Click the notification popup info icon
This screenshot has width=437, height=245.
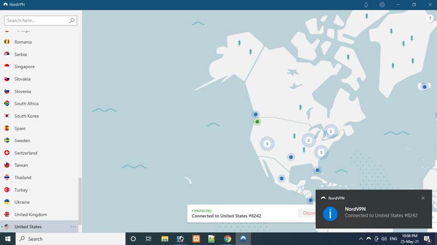coord(330,213)
